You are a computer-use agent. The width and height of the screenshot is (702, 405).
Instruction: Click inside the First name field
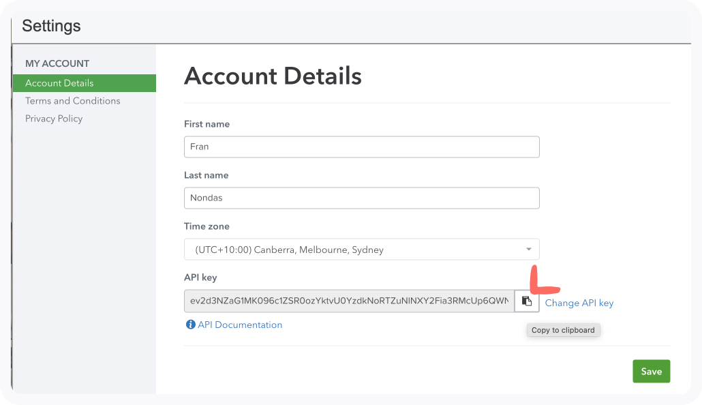(361, 147)
